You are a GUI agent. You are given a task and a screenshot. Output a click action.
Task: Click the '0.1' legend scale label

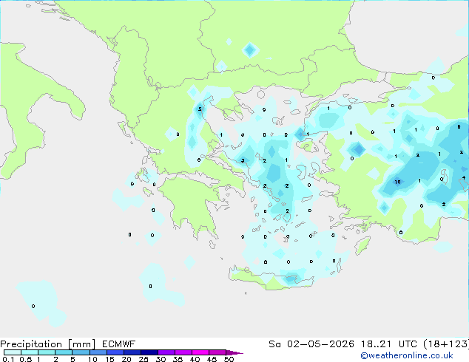click(x=8, y=359)
